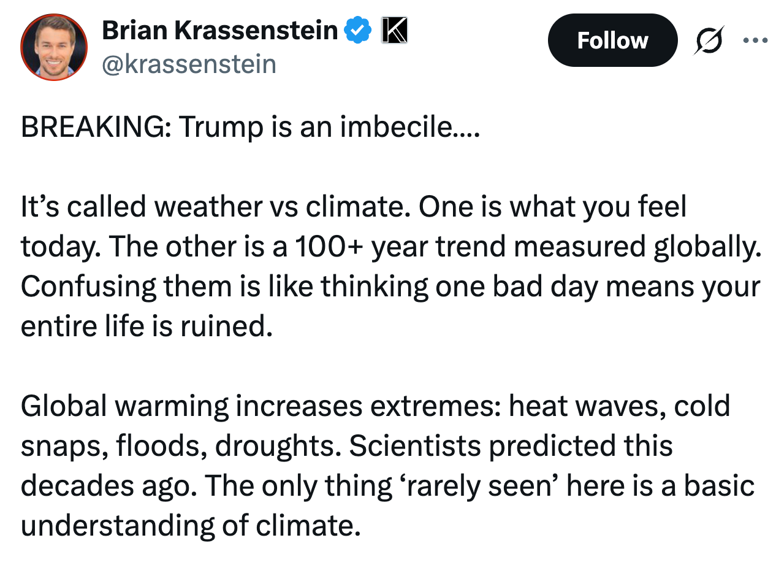Click the display name Brian Krassenstein
The height and width of the screenshot is (562, 776).
(x=219, y=30)
